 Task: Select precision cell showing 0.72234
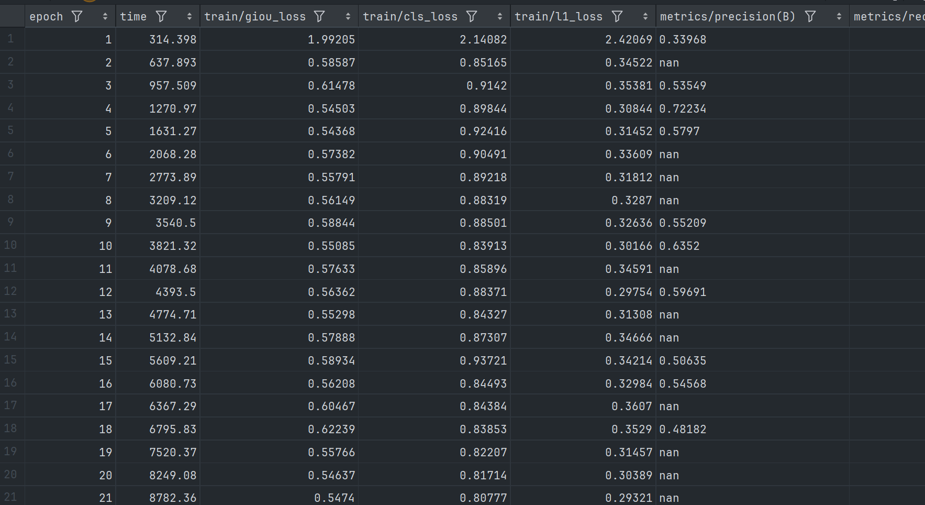[683, 109]
